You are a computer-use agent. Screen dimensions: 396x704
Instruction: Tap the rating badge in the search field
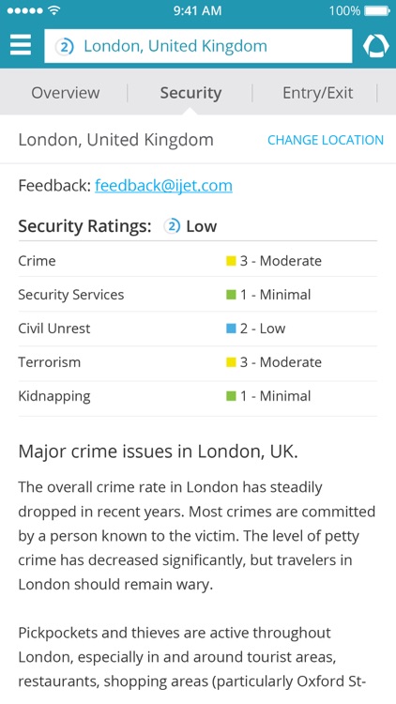[x=65, y=46]
